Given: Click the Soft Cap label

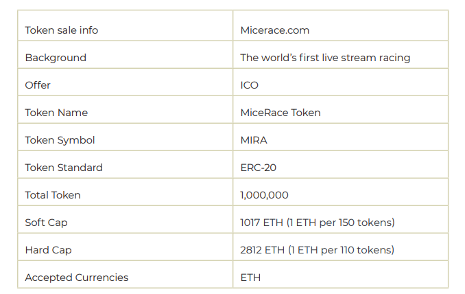Looking at the screenshot, I should pos(46,223).
